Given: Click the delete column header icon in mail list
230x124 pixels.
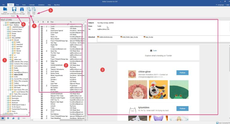Looking at the screenshot, I should 34,22.
